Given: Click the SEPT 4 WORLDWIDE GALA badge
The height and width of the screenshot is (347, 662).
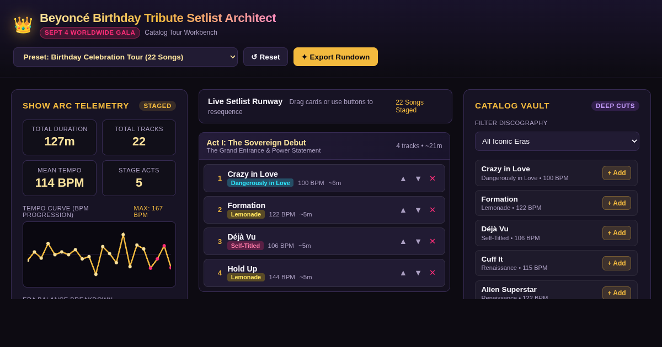Looking at the screenshot, I should [90, 32].
